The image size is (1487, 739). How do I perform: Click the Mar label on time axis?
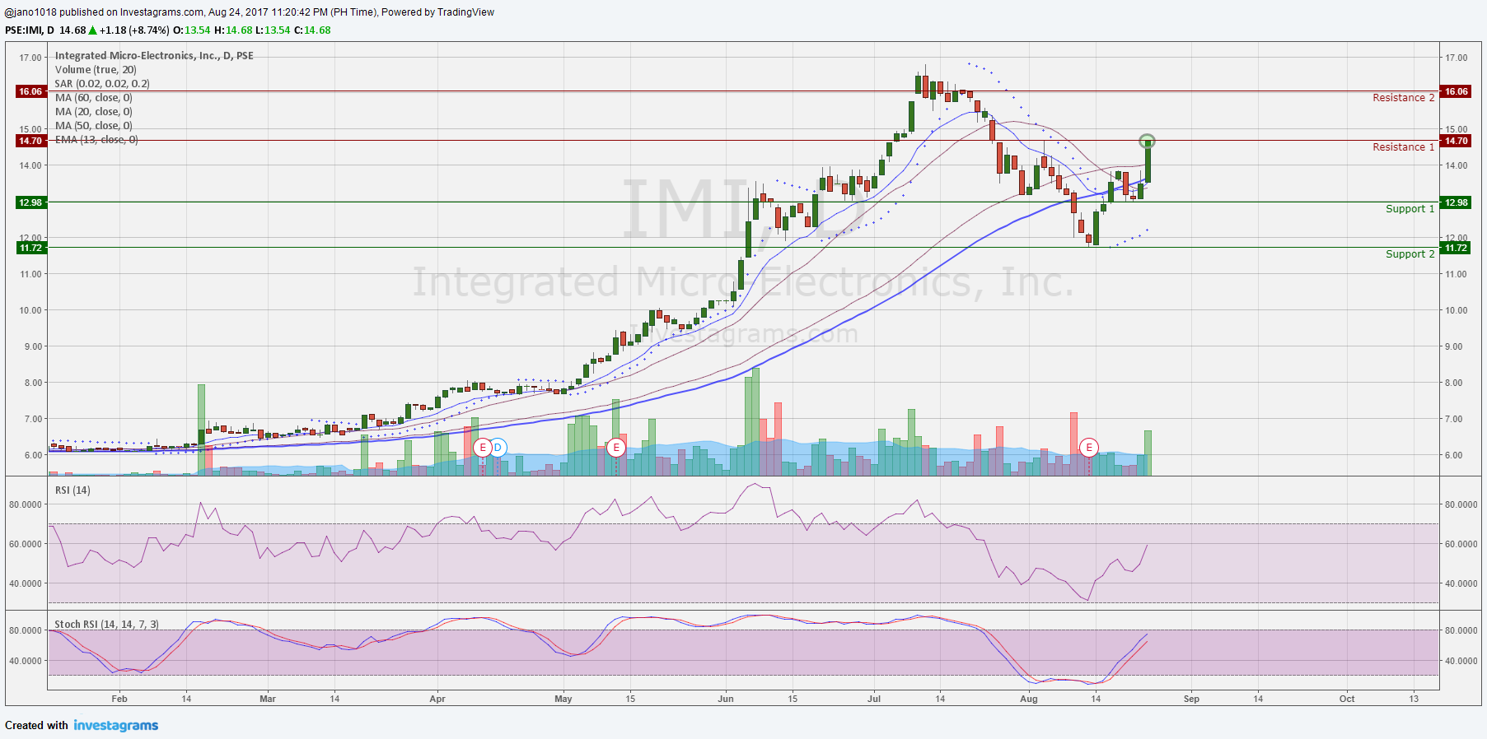(268, 699)
